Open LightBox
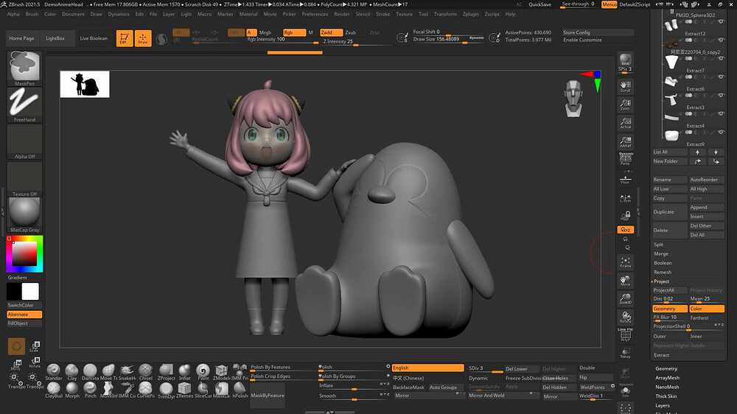737x414 pixels. tap(55, 38)
